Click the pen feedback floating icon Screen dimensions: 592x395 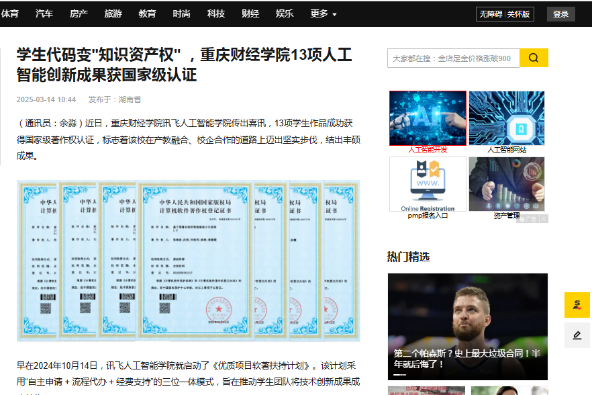pos(577,335)
